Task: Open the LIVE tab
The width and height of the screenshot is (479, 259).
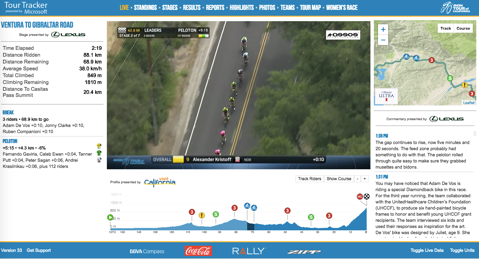Action: coord(124,8)
